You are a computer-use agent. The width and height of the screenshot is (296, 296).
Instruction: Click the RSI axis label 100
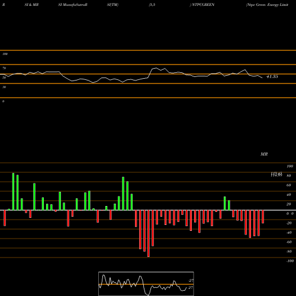(5, 54)
